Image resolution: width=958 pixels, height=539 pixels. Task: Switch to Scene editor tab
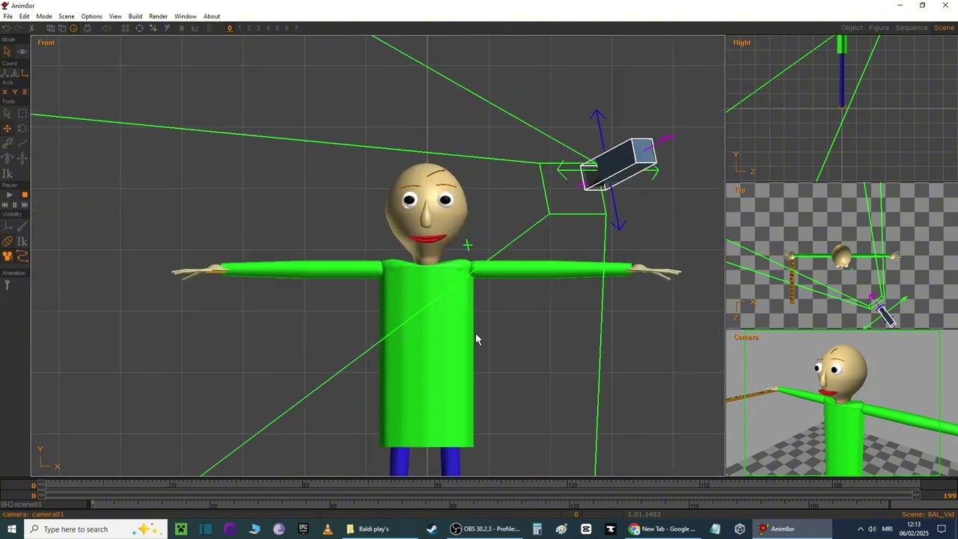[944, 28]
